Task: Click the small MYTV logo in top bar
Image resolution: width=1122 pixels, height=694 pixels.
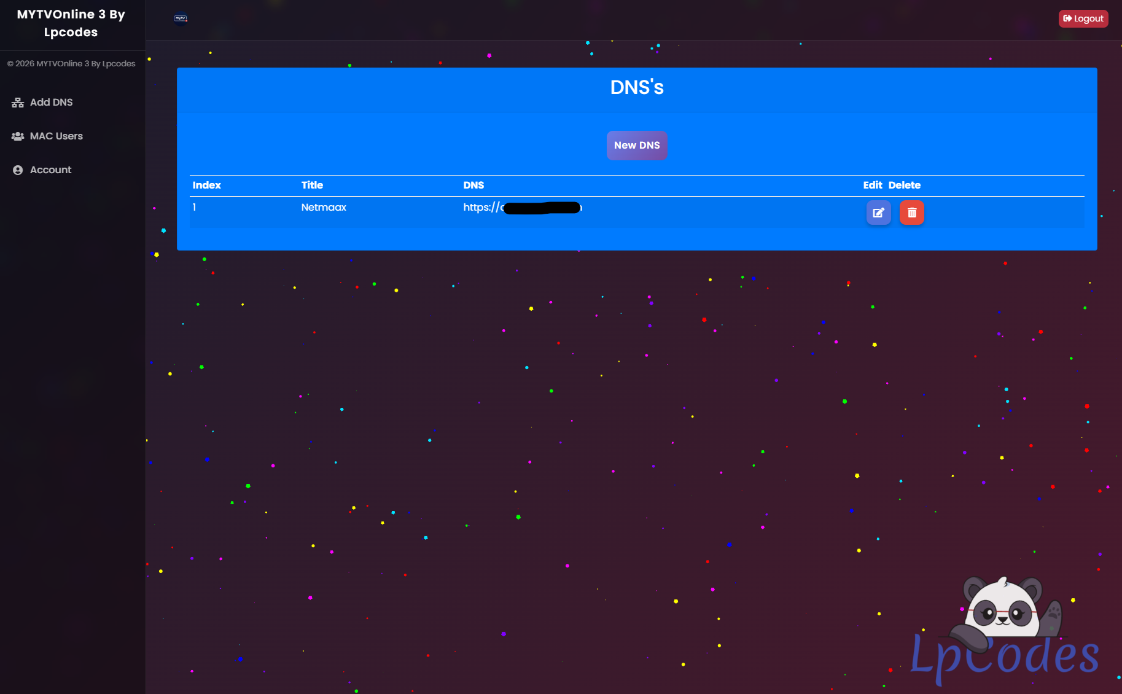Action: pos(181,18)
